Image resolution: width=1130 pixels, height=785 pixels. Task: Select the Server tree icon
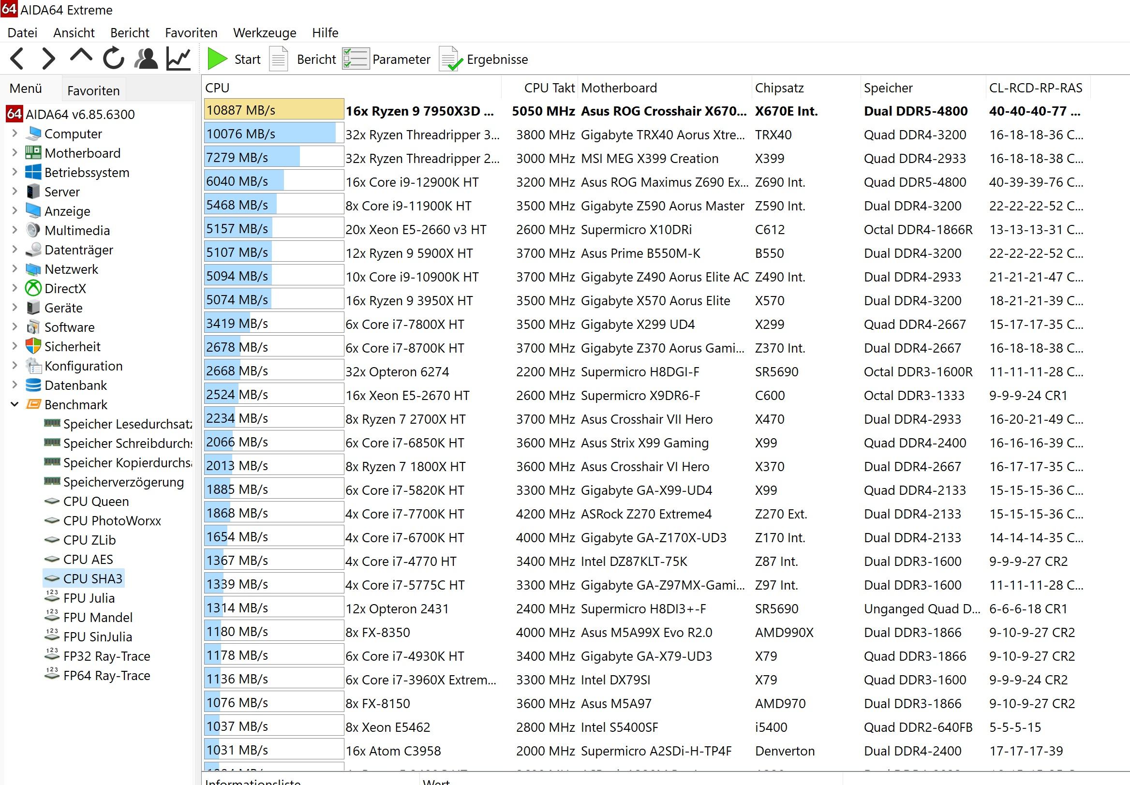33,192
